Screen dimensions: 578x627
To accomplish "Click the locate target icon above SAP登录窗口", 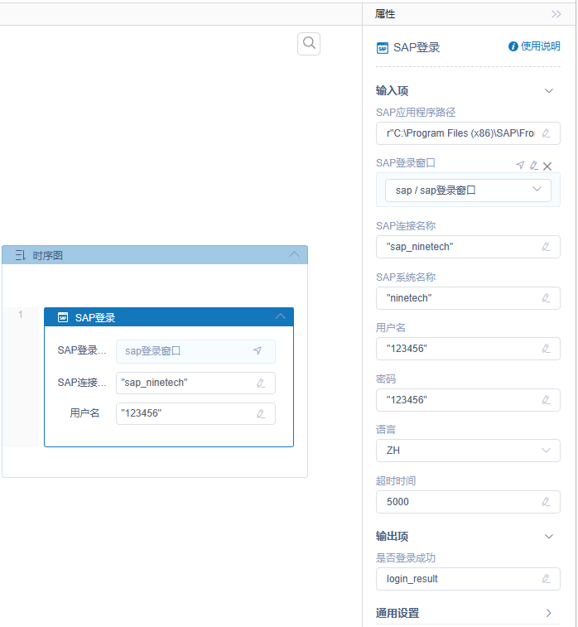I will coord(520,166).
